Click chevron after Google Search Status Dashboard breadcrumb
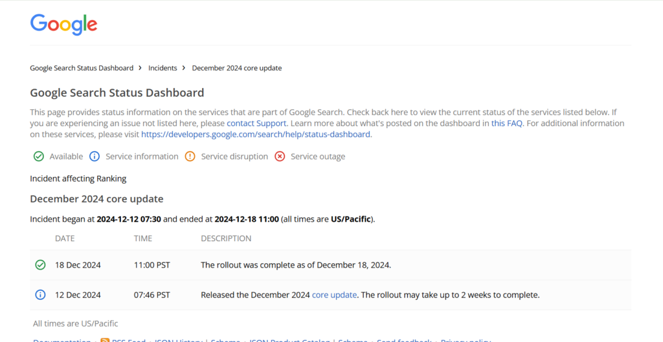 coord(140,67)
